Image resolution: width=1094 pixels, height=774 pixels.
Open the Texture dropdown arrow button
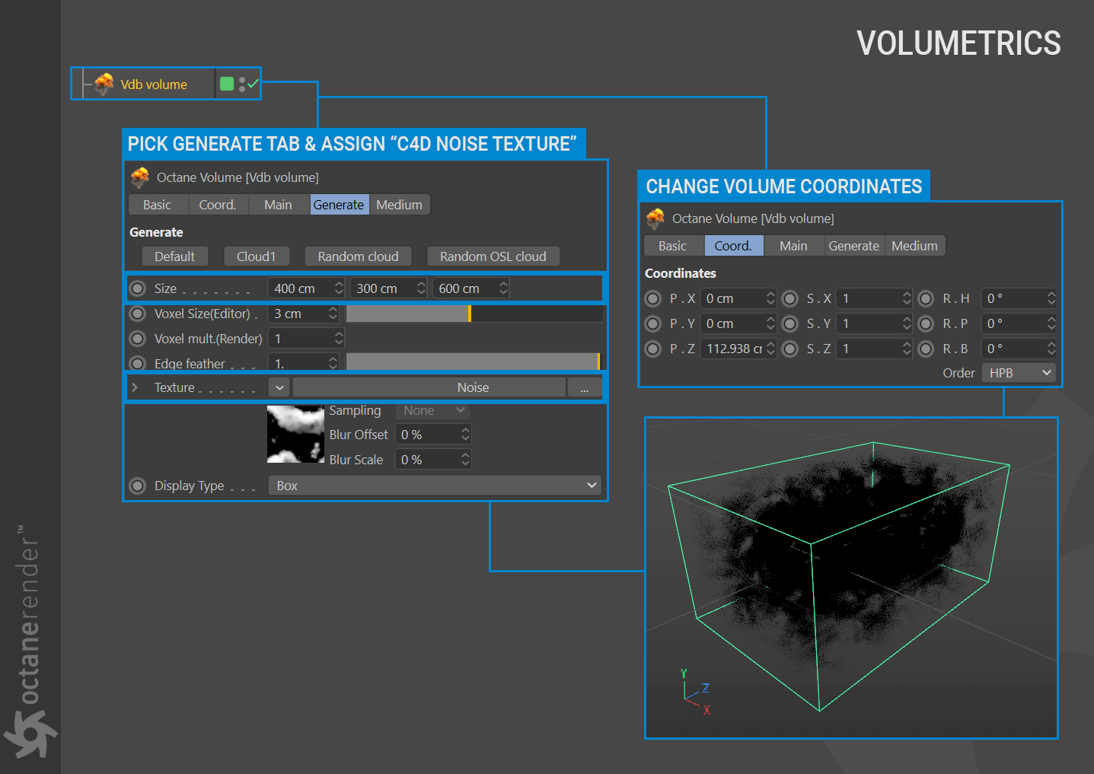click(279, 387)
